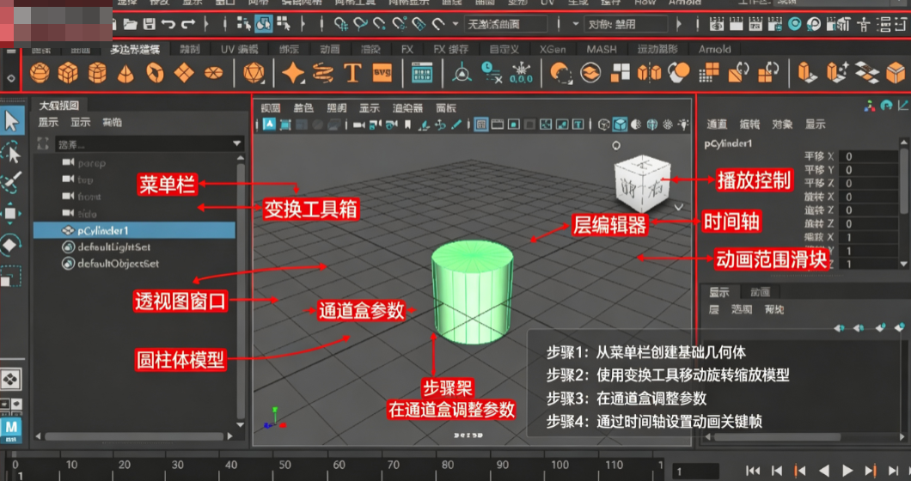This screenshot has width=911, height=481.
Task: Save scene with floppy disk icon
Action: point(150,24)
